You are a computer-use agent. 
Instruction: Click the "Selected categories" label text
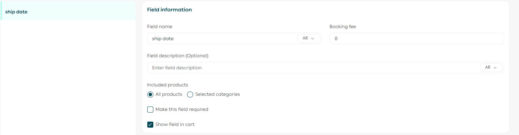click(x=217, y=94)
